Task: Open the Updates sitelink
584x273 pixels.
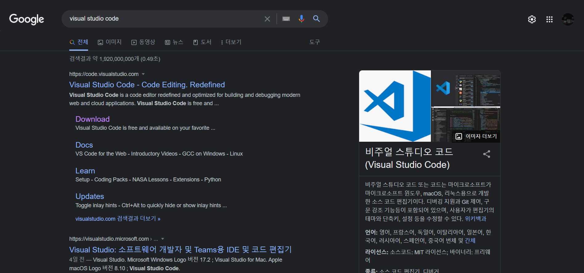Action: [90, 196]
